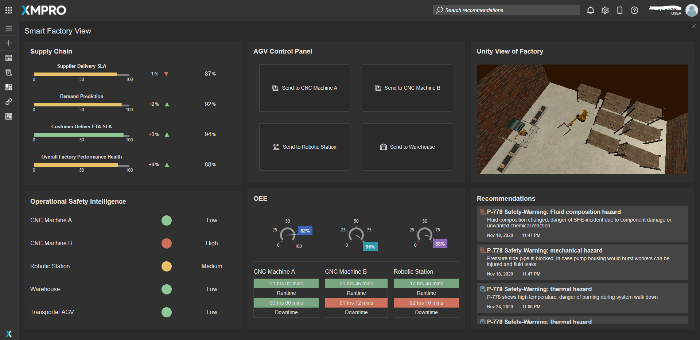Viewport: 700px width, 340px height.
Task: Click the 94% Customer Deliver ETA value
Action: coord(210,134)
